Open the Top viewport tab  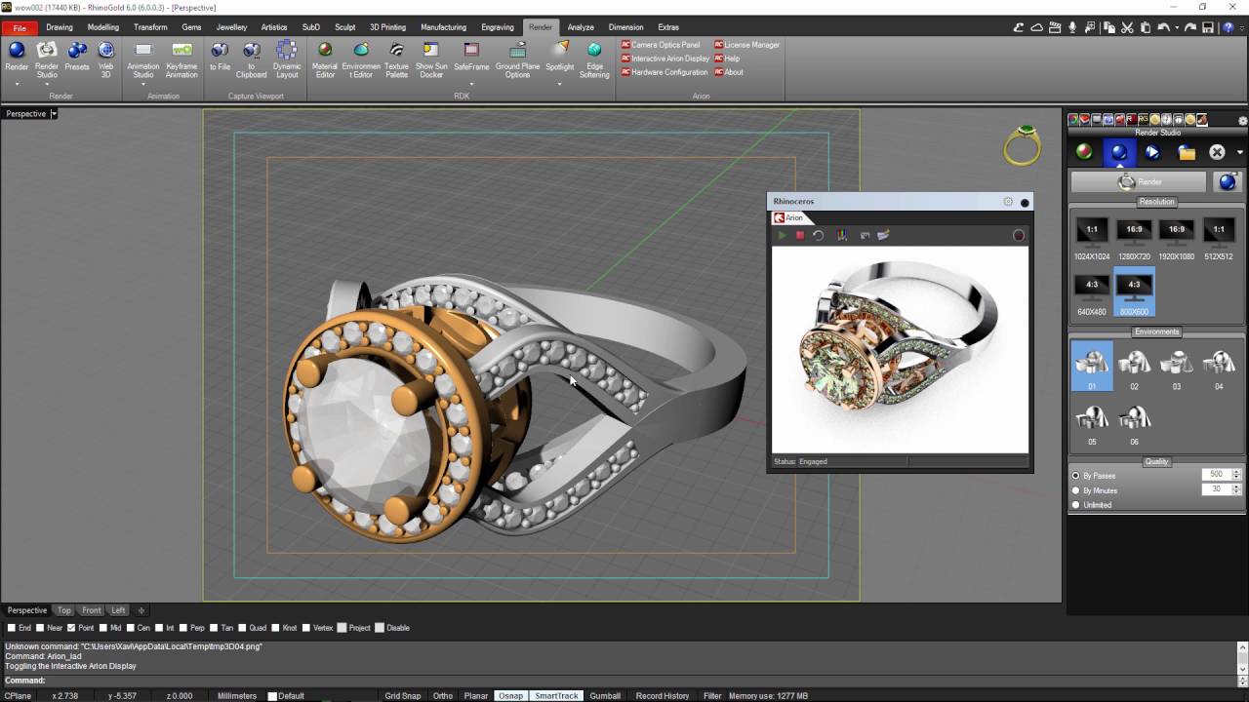63,610
